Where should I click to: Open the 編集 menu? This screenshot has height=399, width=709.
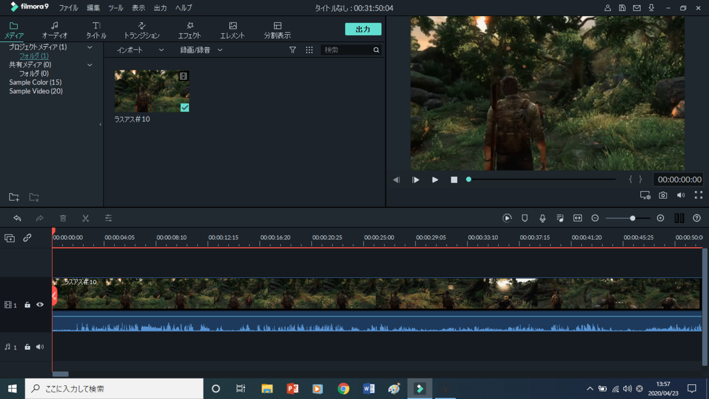pos(93,8)
